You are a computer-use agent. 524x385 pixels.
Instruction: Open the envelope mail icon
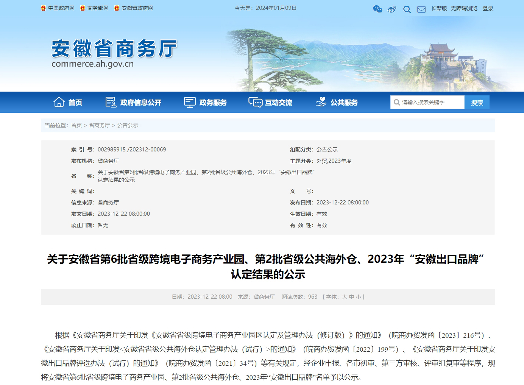421,9
